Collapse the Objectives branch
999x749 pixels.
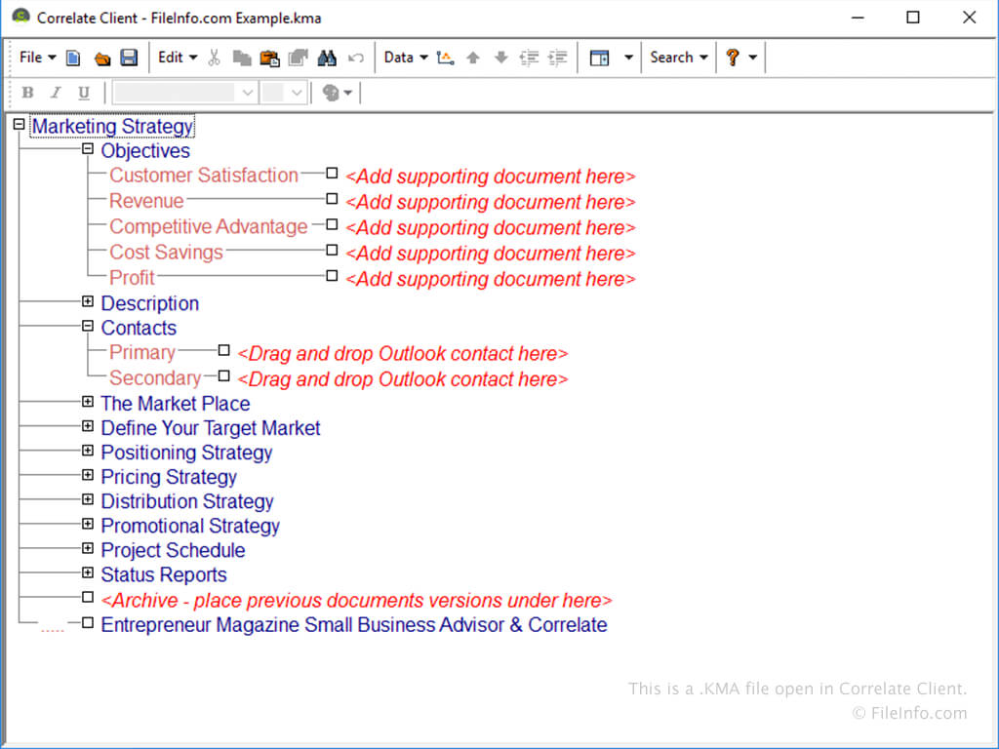click(88, 149)
